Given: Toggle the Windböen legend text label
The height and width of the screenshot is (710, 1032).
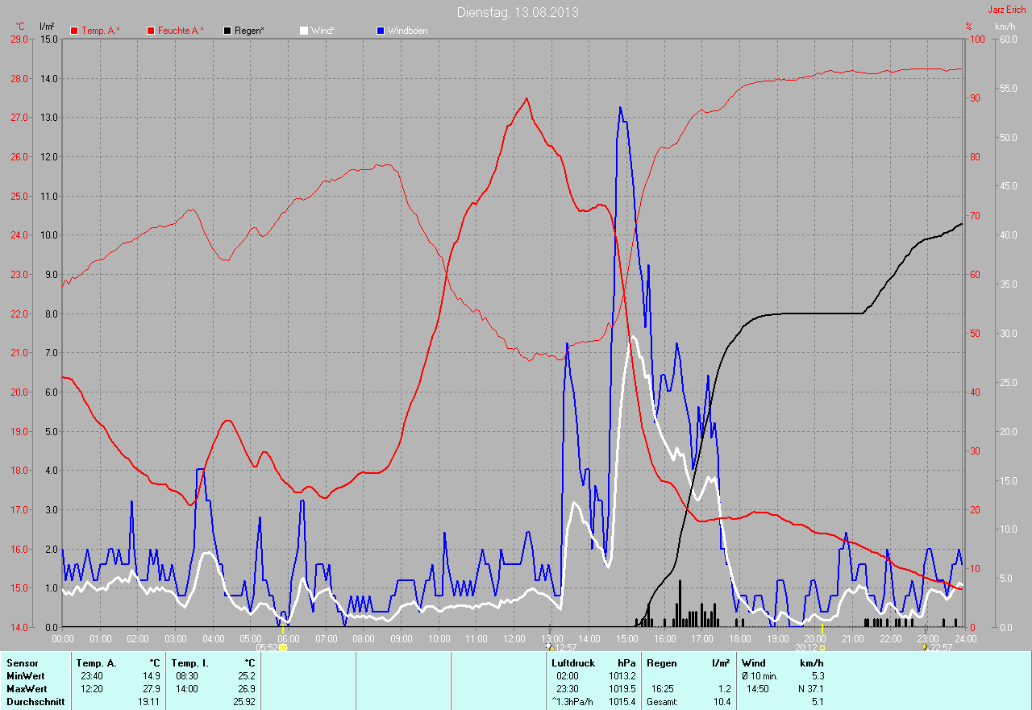Looking at the screenshot, I should pyautogui.click(x=407, y=31).
